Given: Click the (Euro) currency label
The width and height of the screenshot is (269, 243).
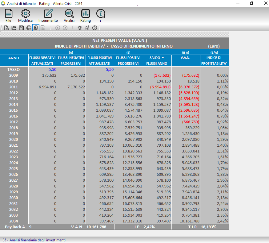Looking at the screenshot, I should [214, 46].
